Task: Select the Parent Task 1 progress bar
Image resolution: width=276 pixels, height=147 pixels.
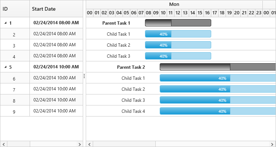Action: 178,23
